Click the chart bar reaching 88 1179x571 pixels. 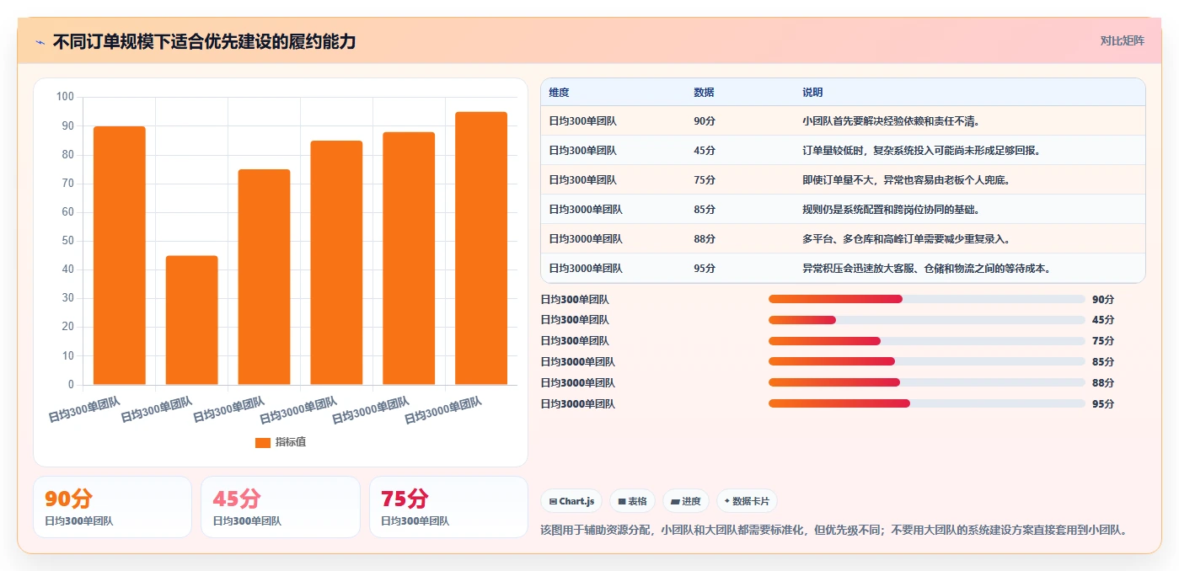tap(409, 259)
